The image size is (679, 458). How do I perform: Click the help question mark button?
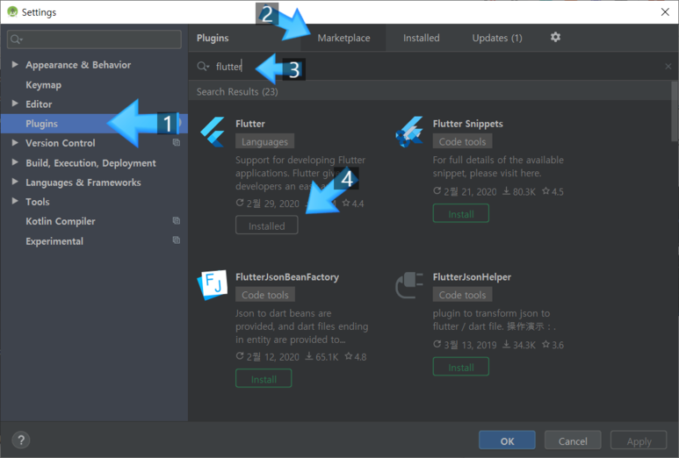[21, 440]
